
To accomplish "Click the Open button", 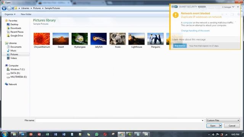I will coord(213,126).
